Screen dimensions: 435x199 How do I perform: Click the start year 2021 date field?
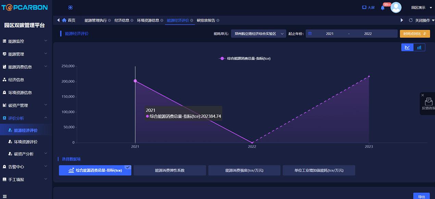(330, 34)
